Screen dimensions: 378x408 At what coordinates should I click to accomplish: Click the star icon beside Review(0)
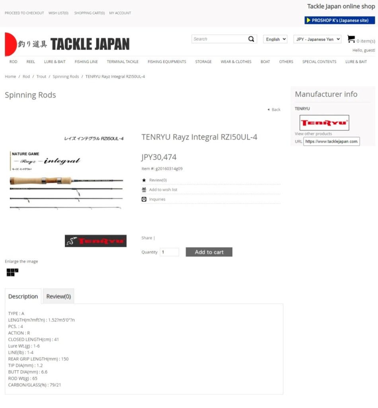[x=144, y=180]
